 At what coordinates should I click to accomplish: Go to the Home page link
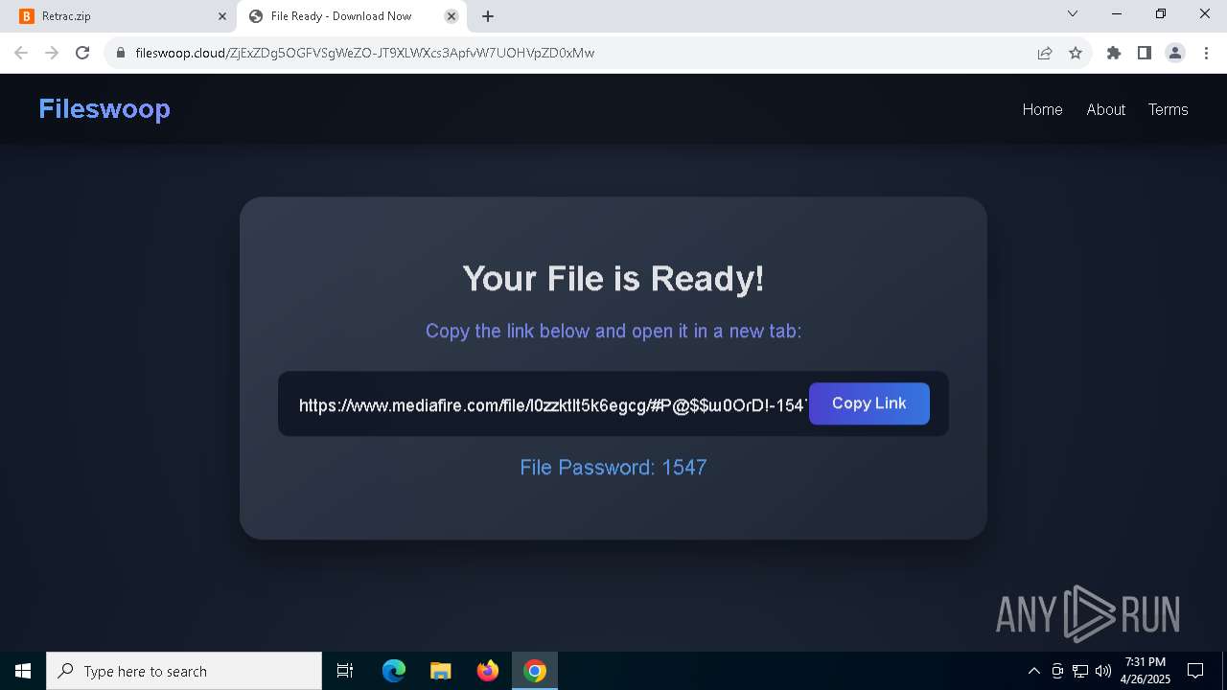pyautogui.click(x=1042, y=109)
